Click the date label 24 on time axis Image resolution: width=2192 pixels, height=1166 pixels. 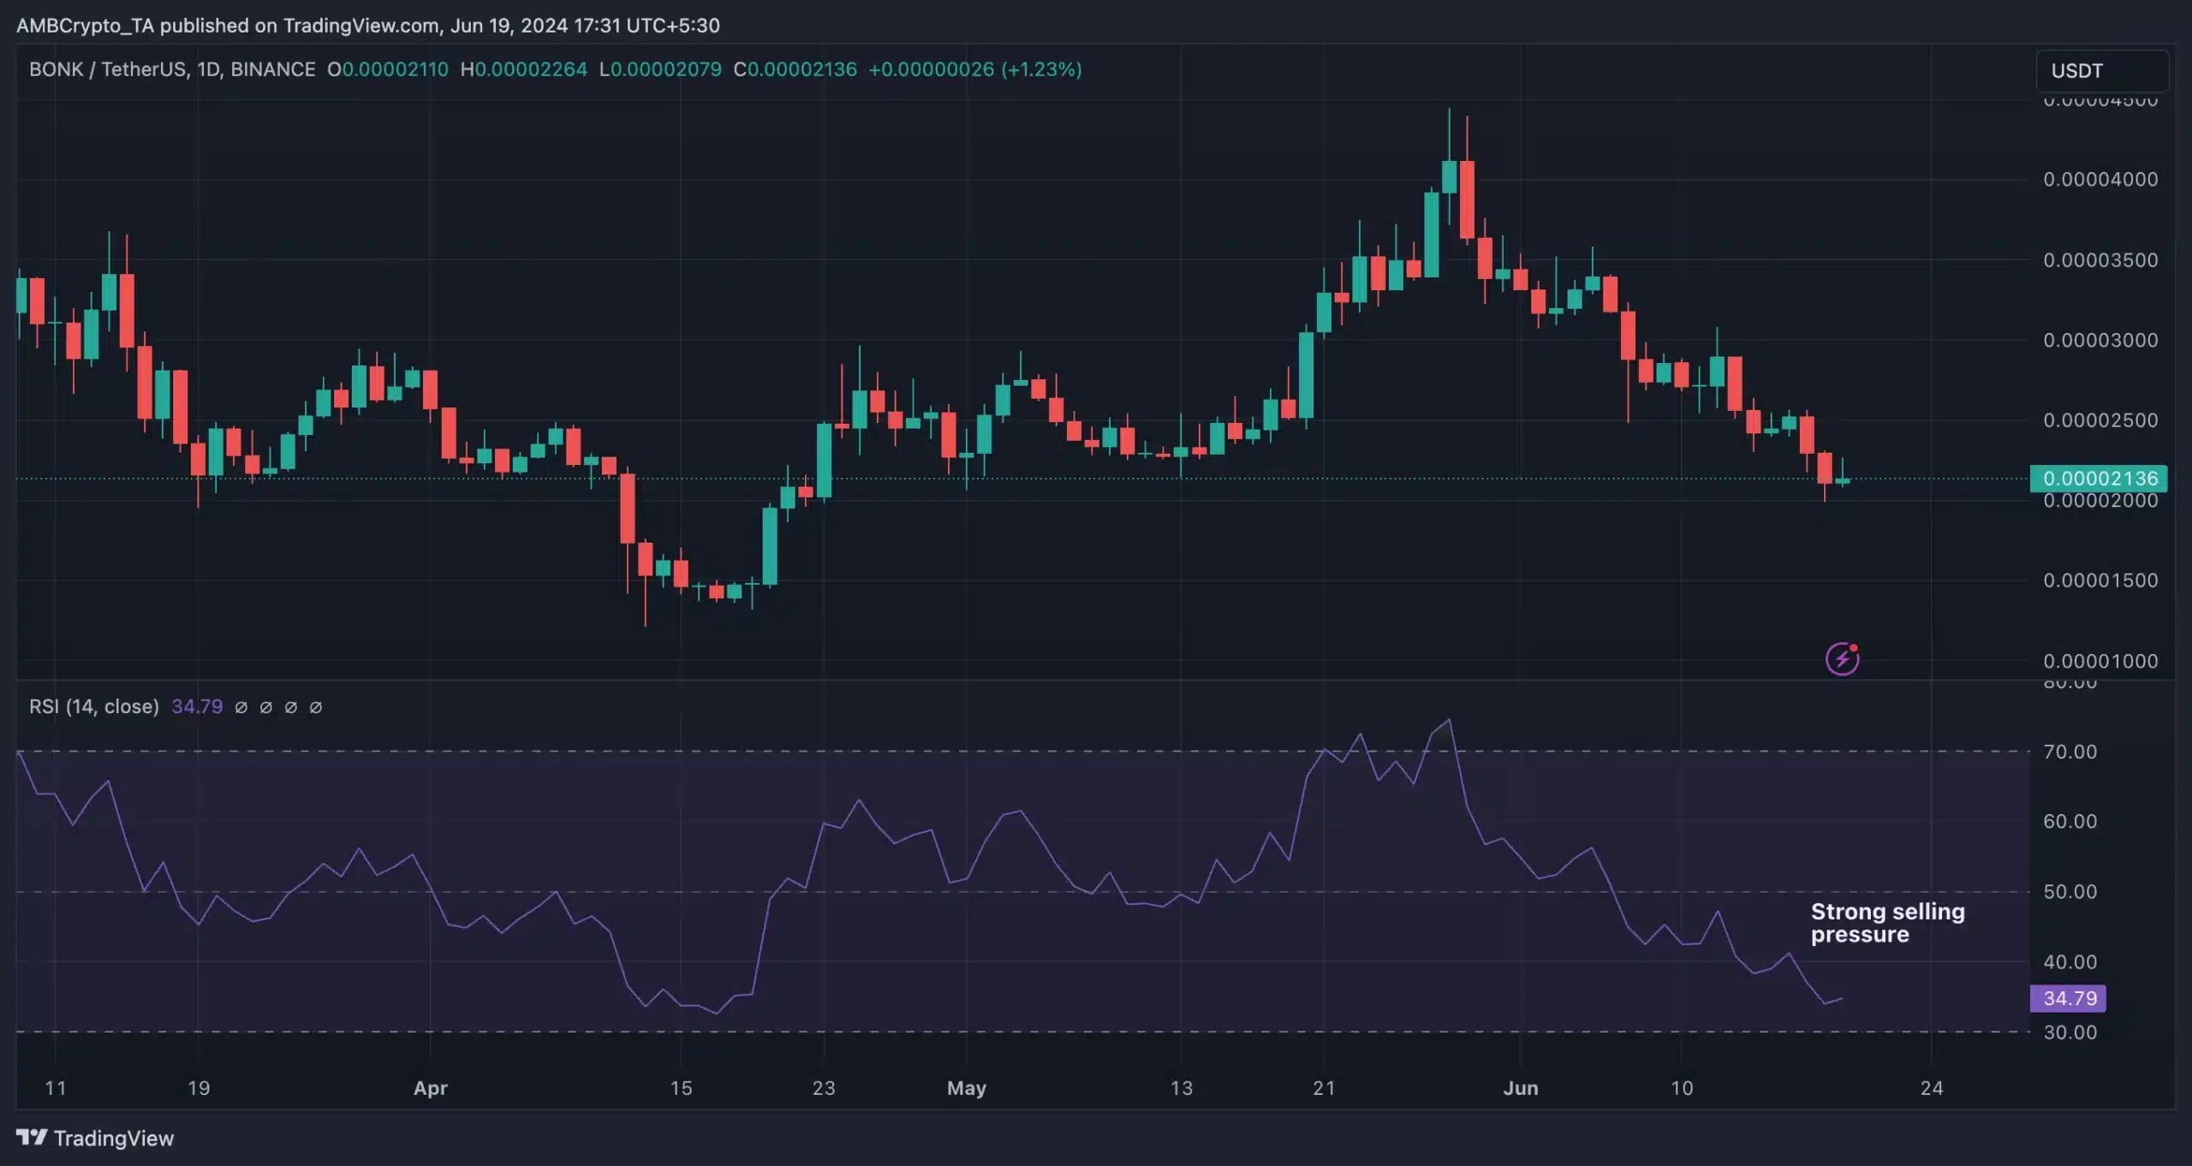click(1932, 1088)
